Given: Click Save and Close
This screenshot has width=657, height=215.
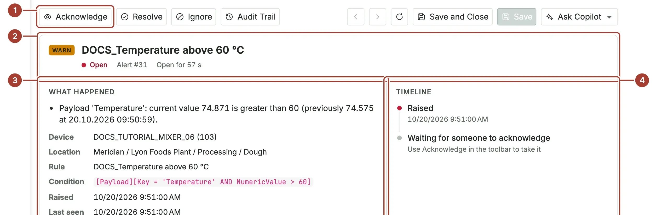Looking at the screenshot, I should 453,17.
